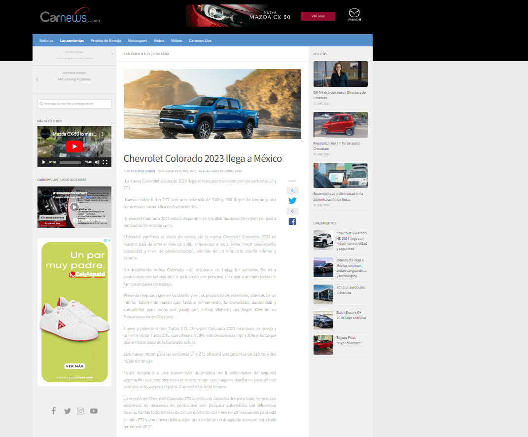The image size is (528, 437).
Task: Open the PORTADA breadcrumb link
Action: (x=161, y=54)
